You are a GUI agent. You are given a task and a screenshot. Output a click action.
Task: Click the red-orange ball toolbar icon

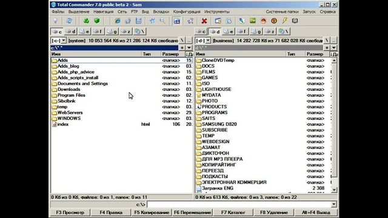(x=263, y=21)
